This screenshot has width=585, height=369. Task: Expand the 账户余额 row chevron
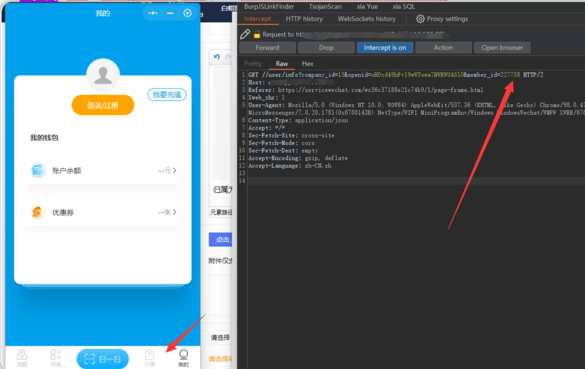174,171
